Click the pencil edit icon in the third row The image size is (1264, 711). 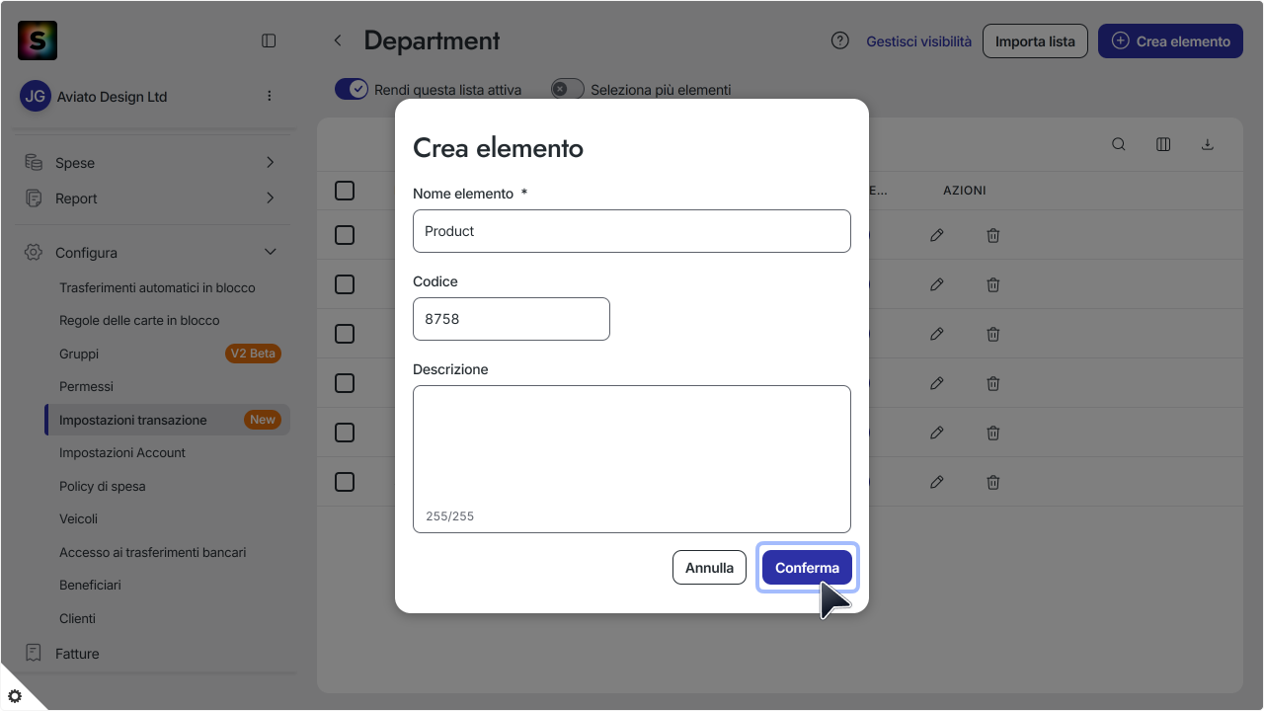click(937, 334)
